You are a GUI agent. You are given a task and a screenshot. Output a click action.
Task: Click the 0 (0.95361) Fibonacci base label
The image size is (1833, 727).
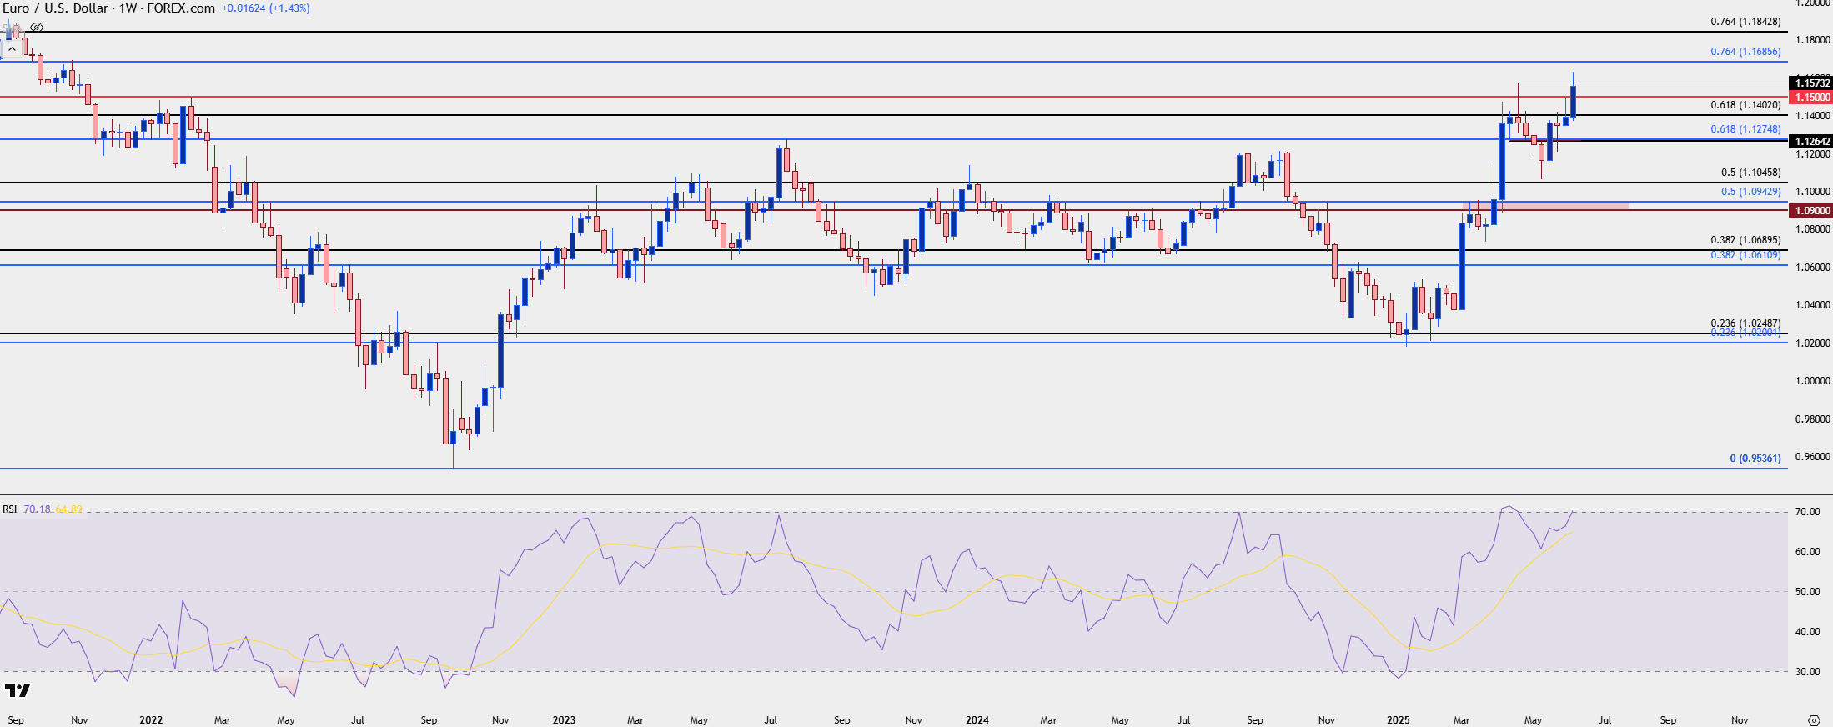click(1755, 459)
